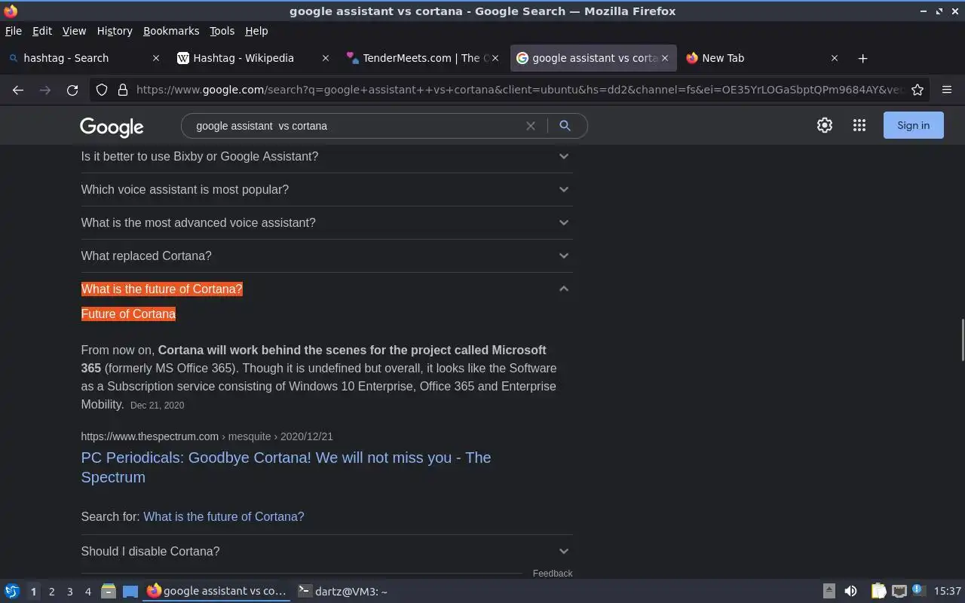Click the magnifier search button
The image size is (965, 603).
coord(565,126)
